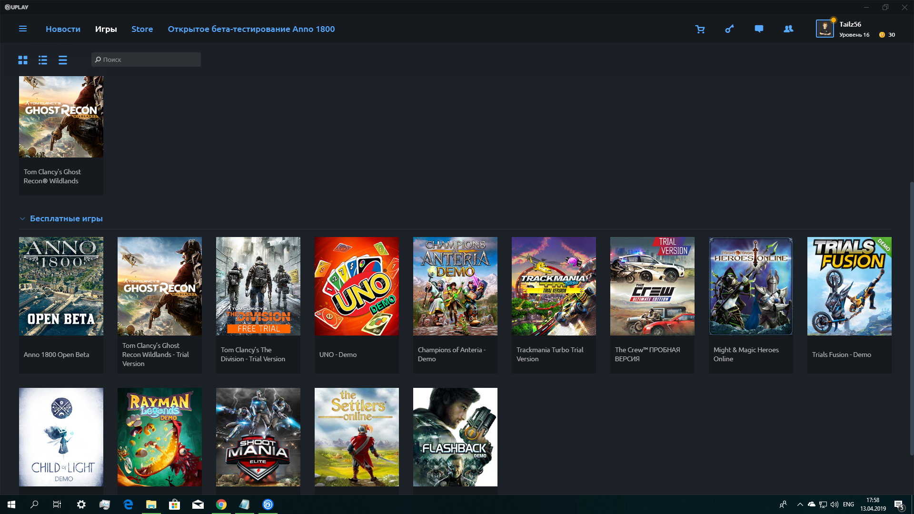The height and width of the screenshot is (514, 914).
Task: Open the Windows notification center
Action: coord(899,505)
